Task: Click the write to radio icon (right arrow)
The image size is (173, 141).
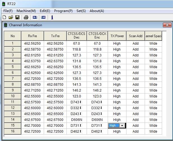Action: (43, 17)
